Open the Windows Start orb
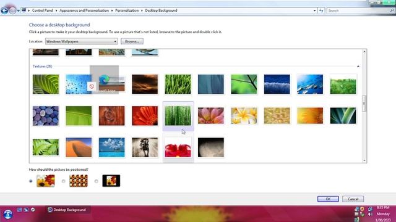Image resolution: width=396 pixels, height=222 pixels. (8, 214)
